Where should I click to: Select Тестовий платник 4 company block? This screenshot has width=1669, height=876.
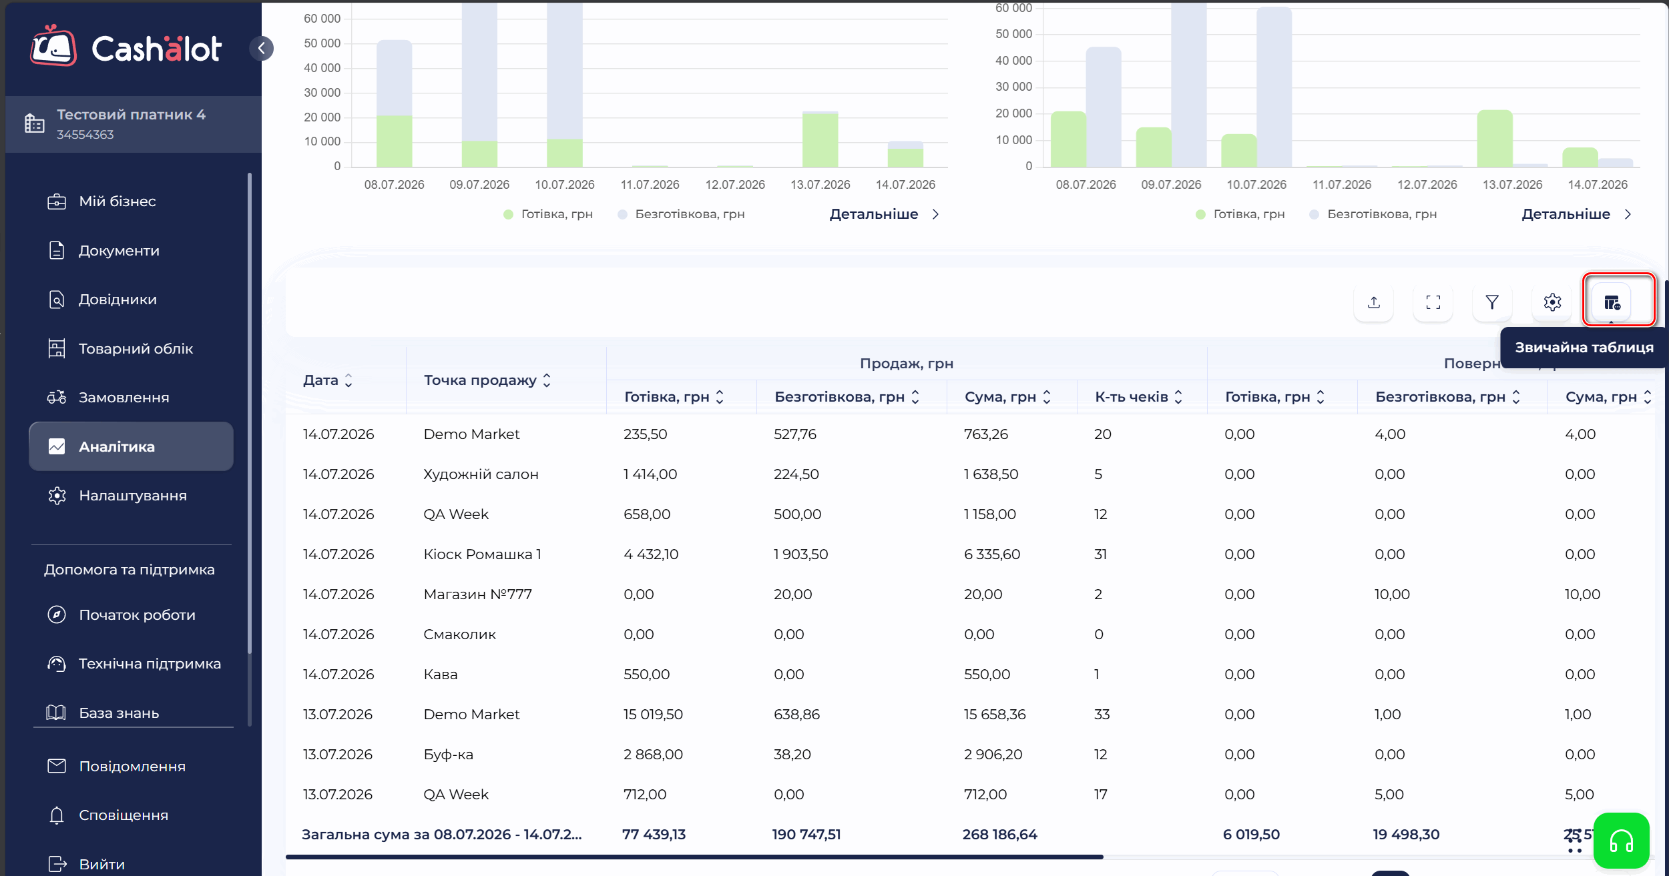pyautogui.click(x=134, y=124)
